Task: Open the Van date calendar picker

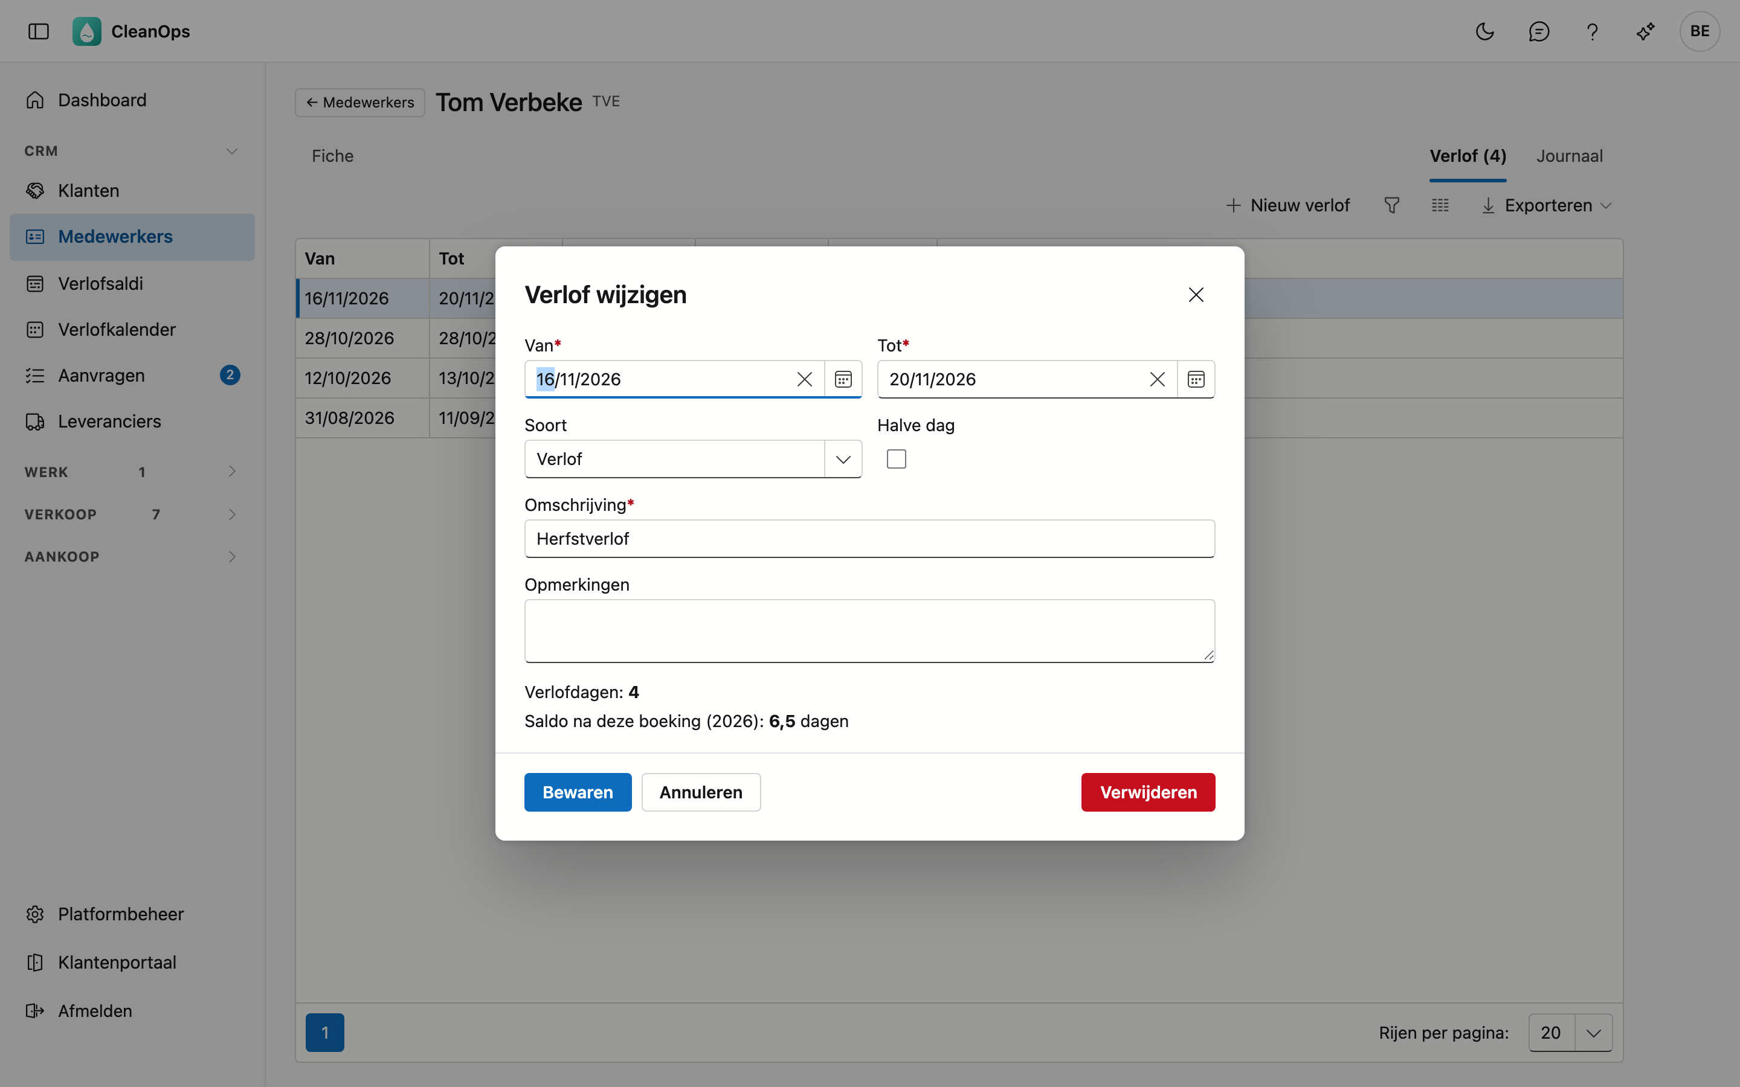Action: tap(843, 379)
